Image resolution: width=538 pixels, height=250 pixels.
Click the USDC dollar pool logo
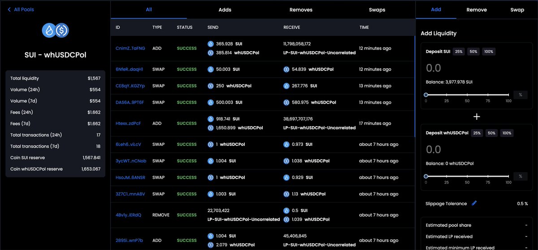pos(62,30)
